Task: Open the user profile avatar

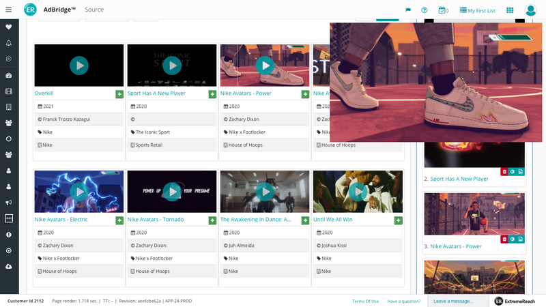Action: tap(530, 10)
